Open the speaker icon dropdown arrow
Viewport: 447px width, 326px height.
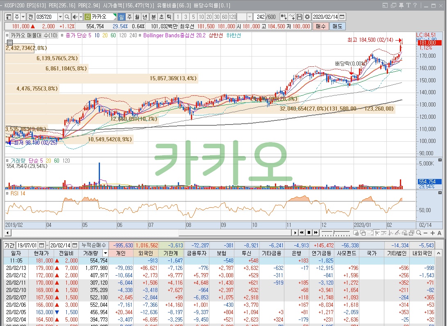(x=81, y=17)
